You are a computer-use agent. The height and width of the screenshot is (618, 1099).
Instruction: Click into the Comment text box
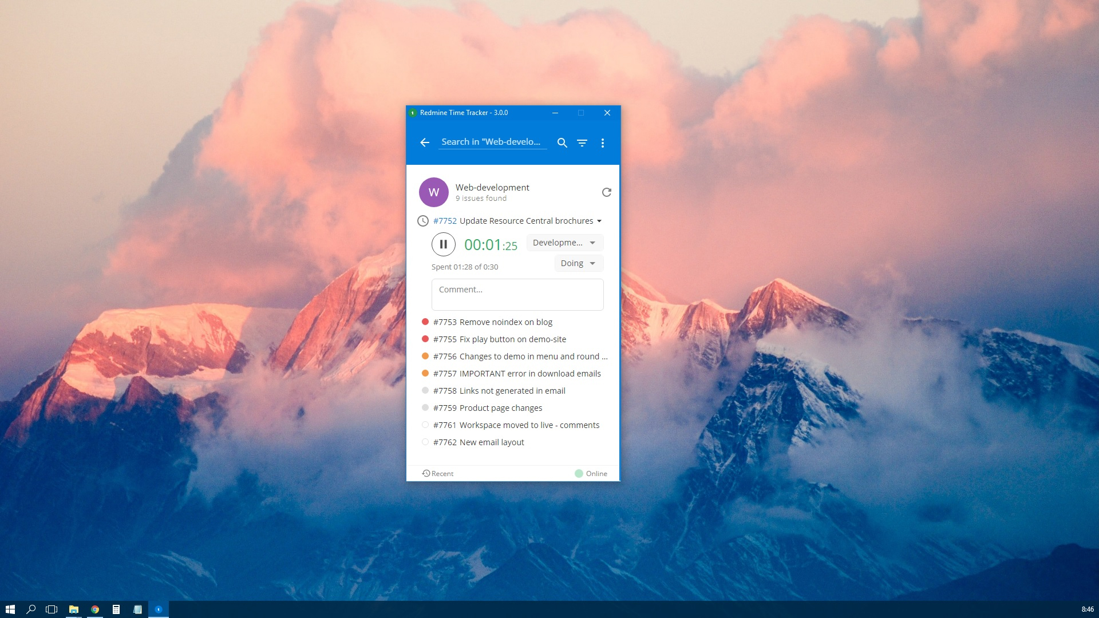(517, 295)
